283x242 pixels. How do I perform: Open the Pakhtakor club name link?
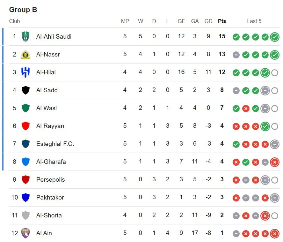click(50, 197)
